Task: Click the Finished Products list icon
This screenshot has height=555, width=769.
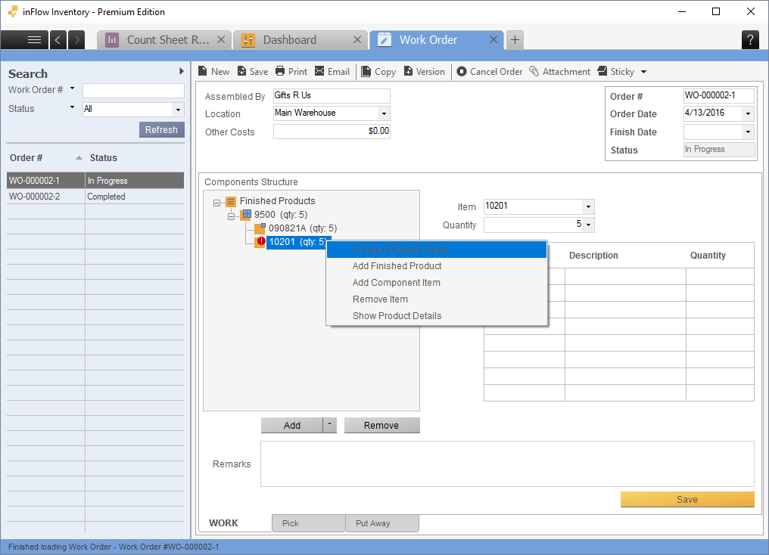Action: tap(231, 201)
